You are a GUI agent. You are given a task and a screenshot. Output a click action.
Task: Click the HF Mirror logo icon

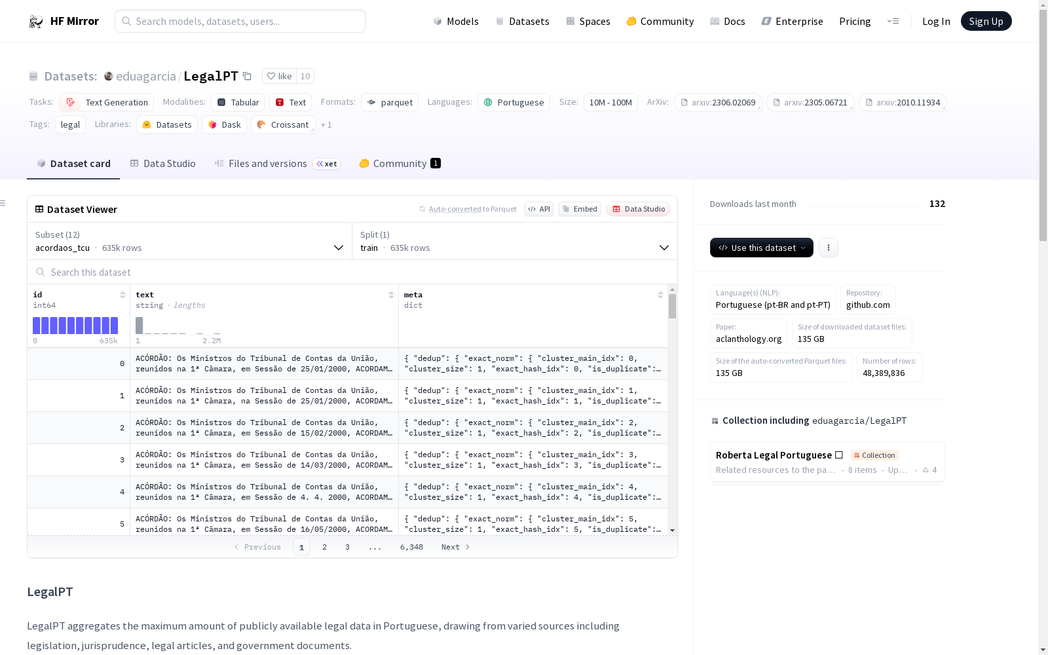coord(35,22)
